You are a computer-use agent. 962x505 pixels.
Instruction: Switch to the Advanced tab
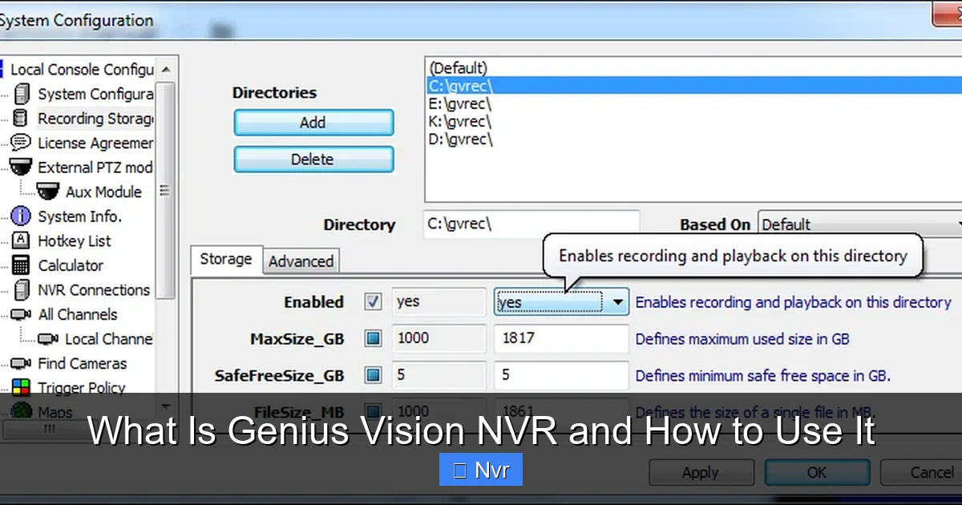301,261
